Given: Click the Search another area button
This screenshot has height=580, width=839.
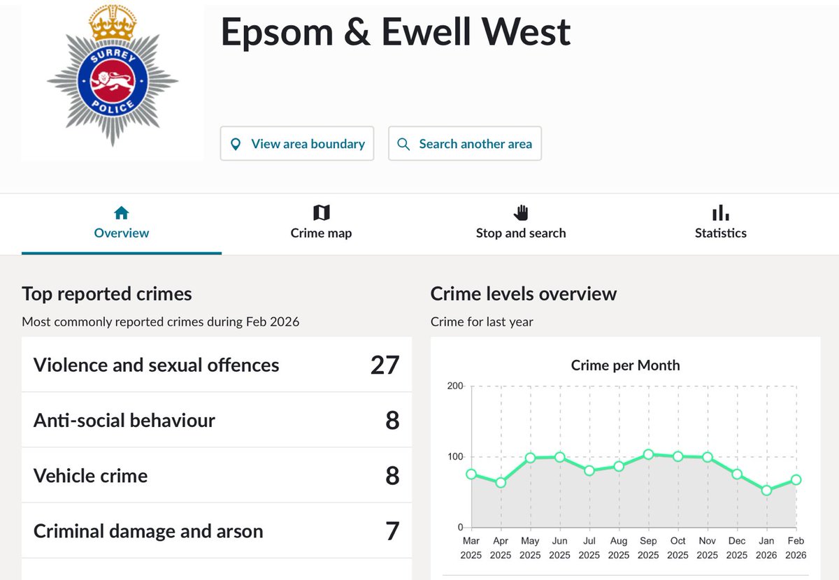Looking at the screenshot, I should [465, 143].
